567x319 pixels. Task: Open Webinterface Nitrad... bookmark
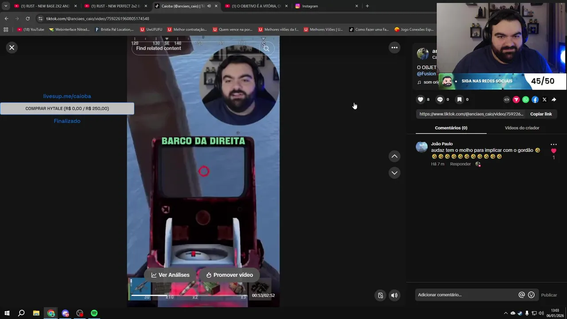(69, 30)
